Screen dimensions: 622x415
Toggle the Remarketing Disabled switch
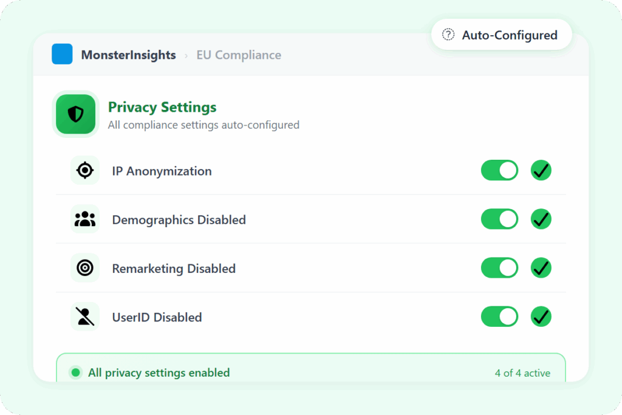pos(499,268)
